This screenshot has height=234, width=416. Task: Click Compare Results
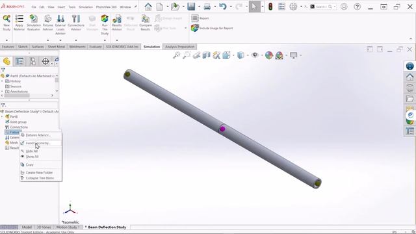click(x=146, y=23)
